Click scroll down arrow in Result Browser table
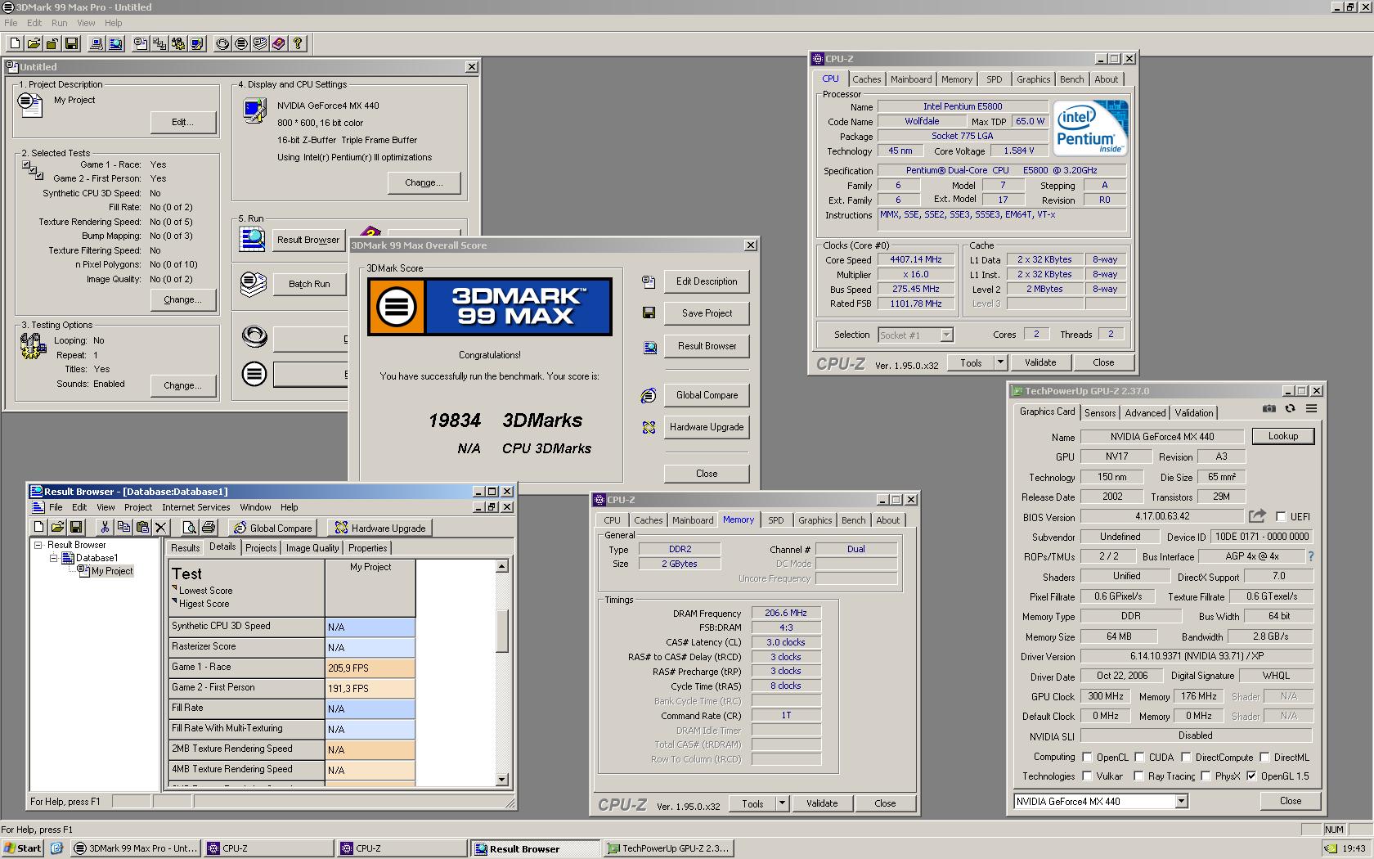 tap(502, 780)
